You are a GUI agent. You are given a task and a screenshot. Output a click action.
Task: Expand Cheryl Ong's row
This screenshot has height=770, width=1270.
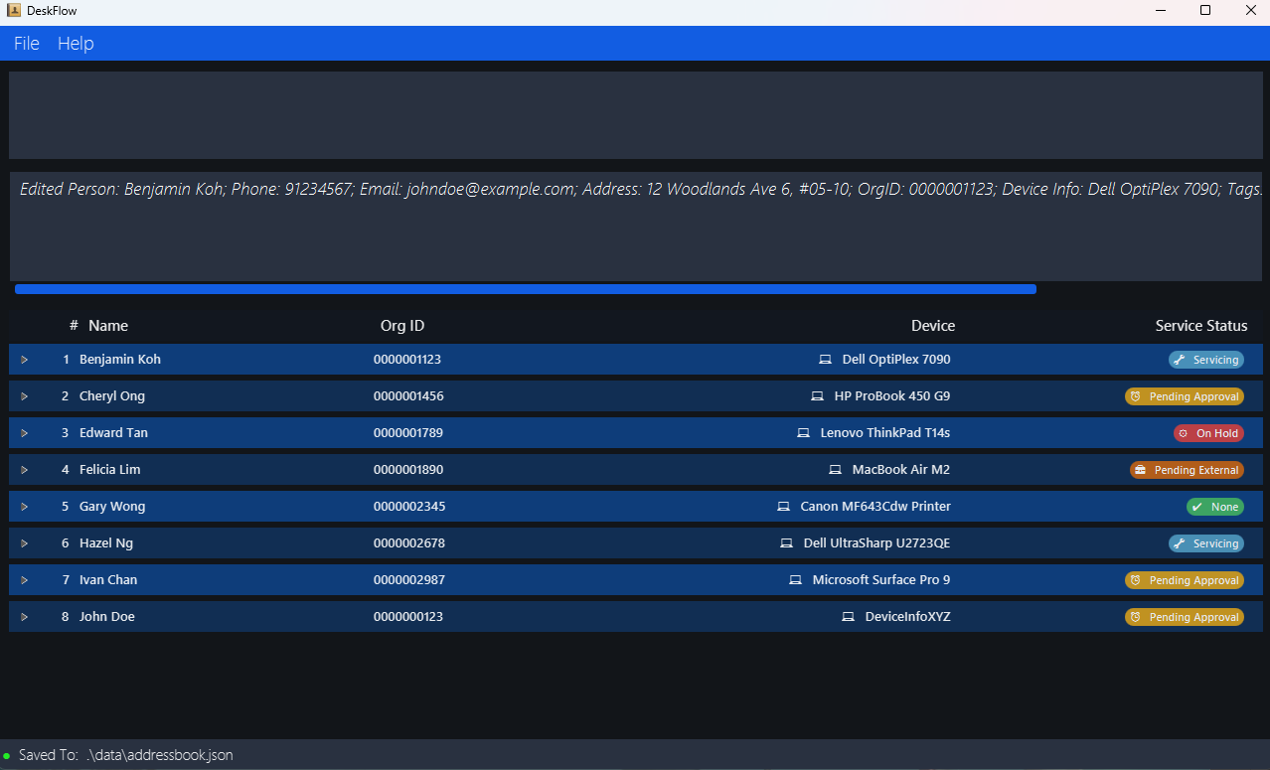click(24, 396)
